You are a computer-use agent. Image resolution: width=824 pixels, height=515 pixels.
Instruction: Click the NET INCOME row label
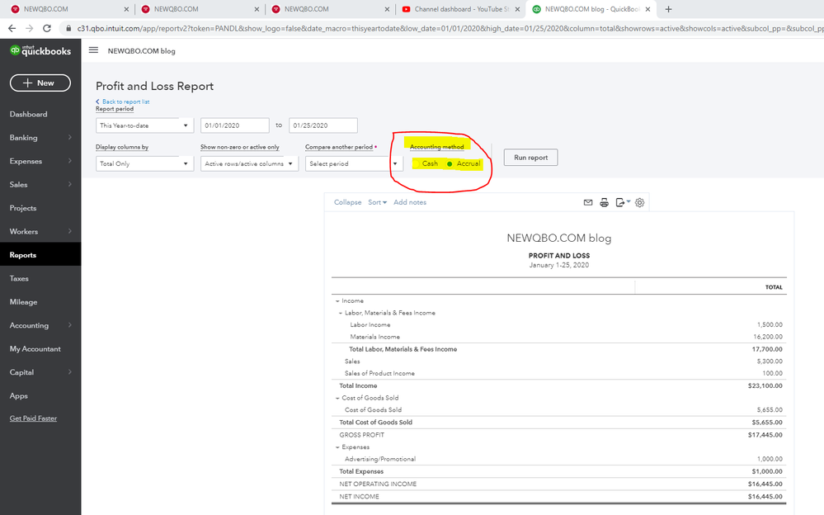[359, 497]
